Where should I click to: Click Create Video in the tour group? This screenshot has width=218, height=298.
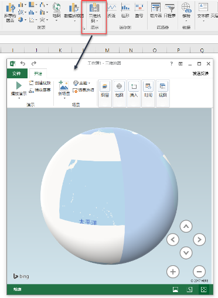(40, 83)
